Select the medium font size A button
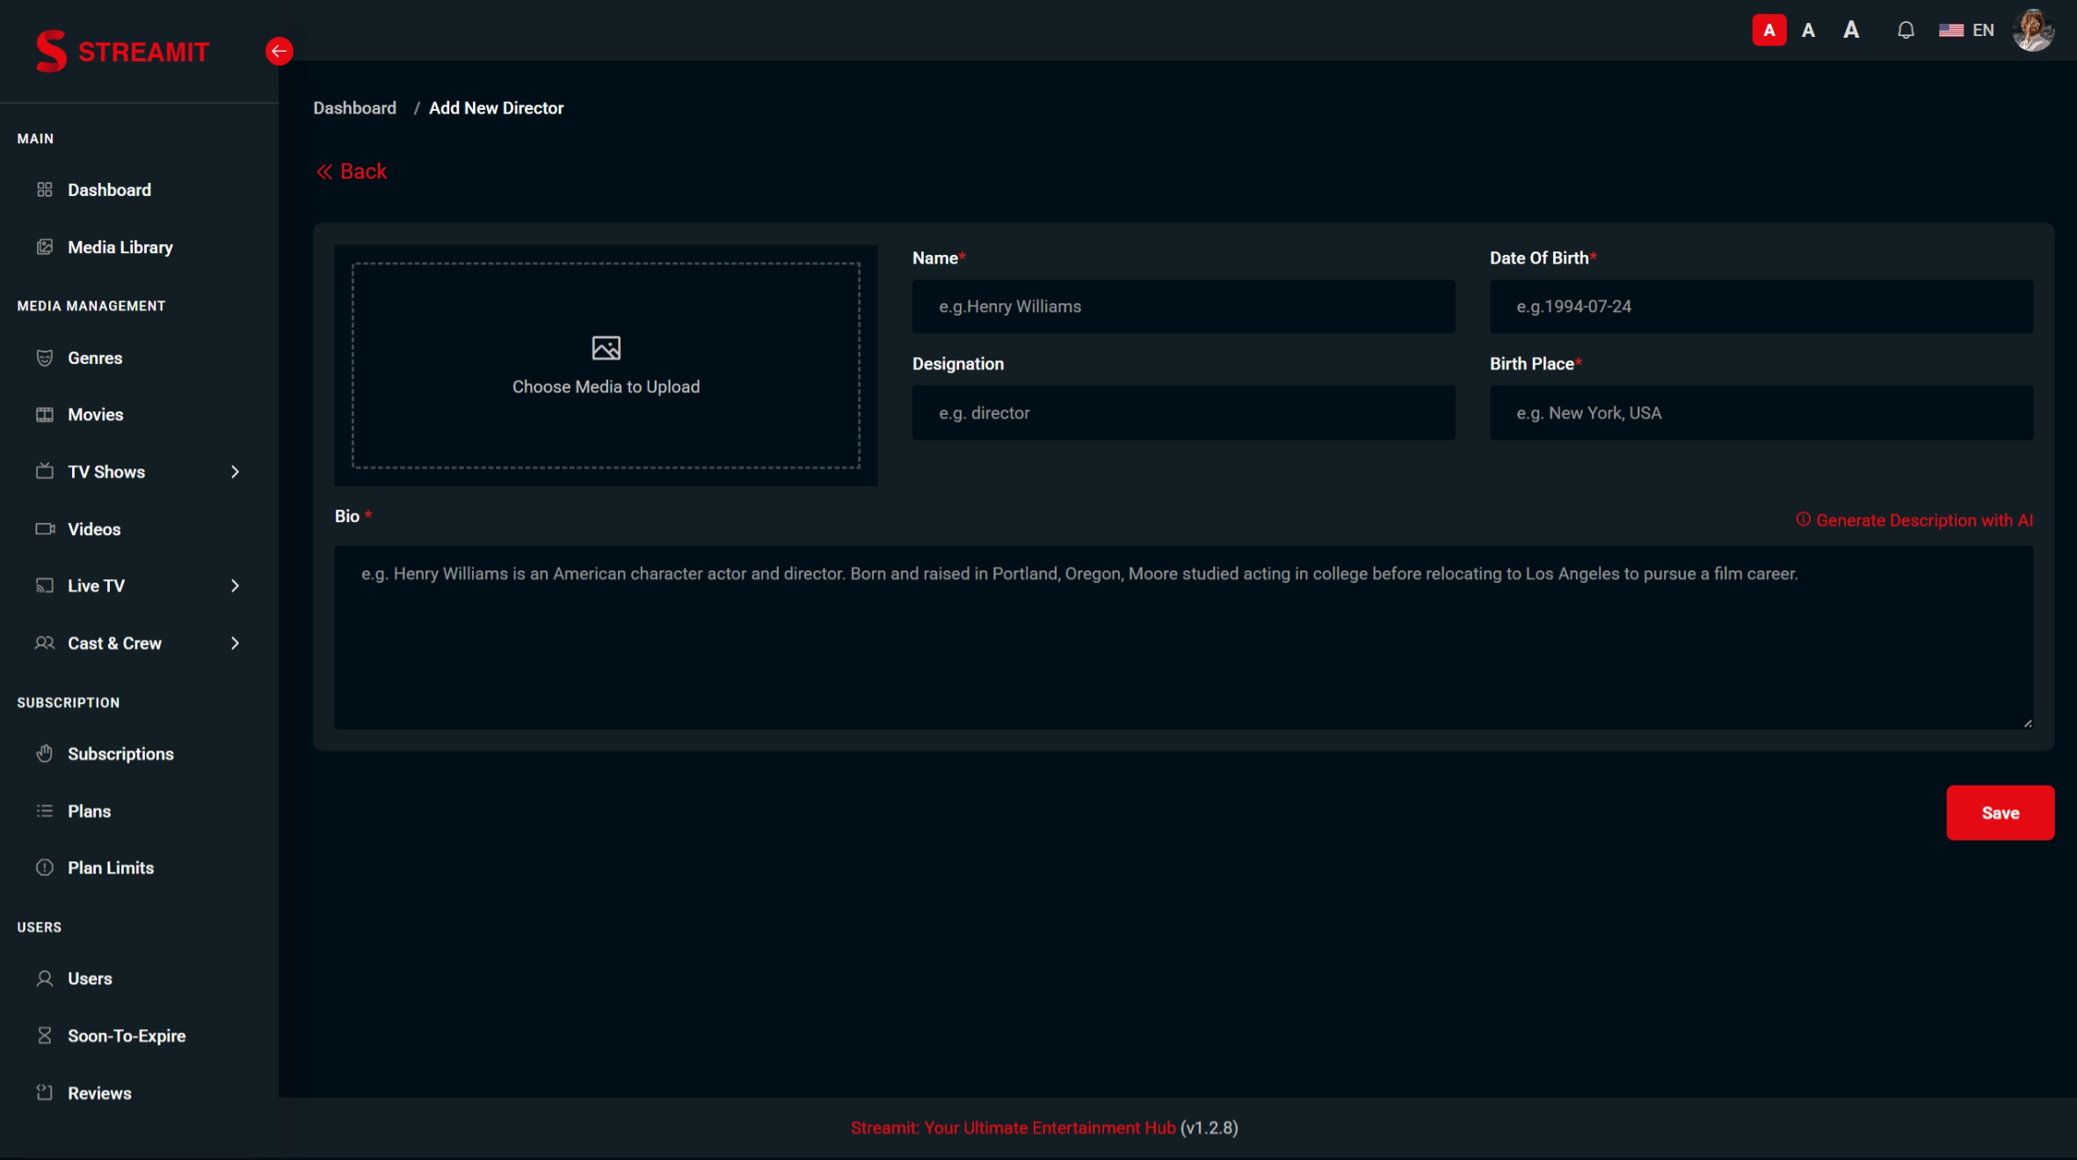Viewport: 2077px width, 1160px height. click(x=1808, y=30)
